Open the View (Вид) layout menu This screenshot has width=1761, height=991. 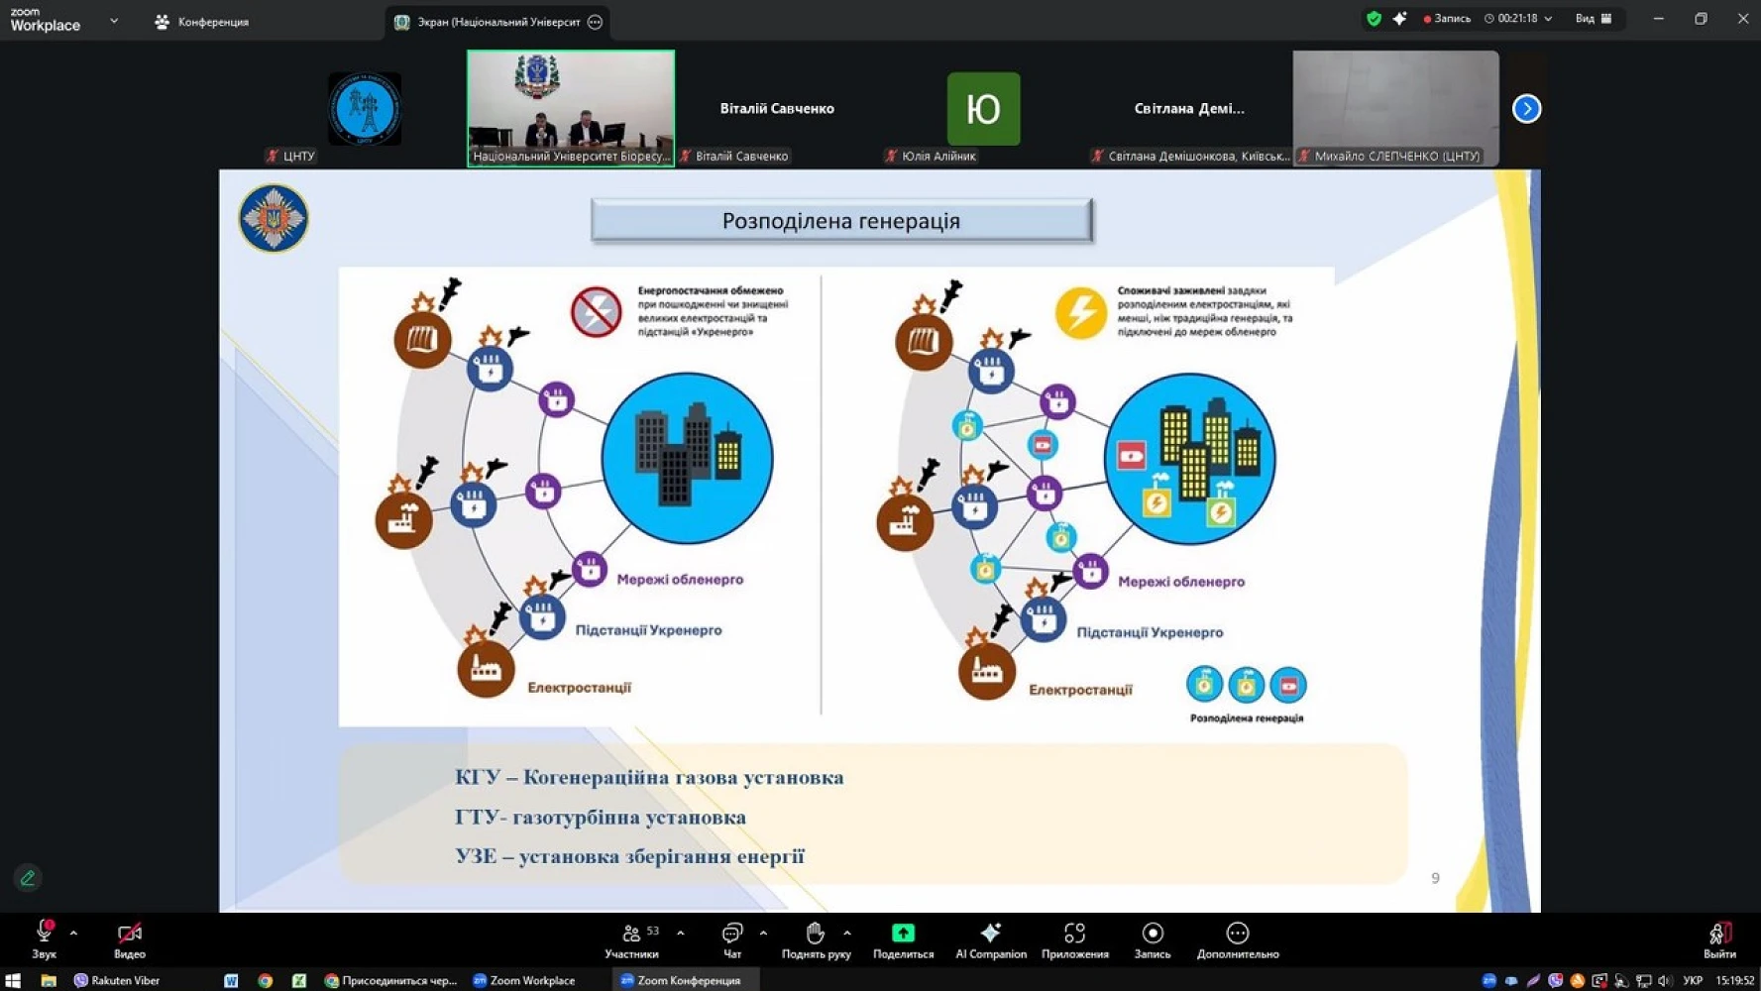coord(1594,19)
